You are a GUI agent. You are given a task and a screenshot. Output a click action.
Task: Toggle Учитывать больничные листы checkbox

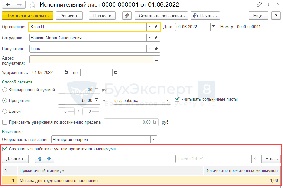click(x=177, y=99)
